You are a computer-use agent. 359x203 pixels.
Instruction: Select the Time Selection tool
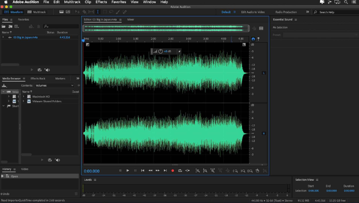pos(98,12)
